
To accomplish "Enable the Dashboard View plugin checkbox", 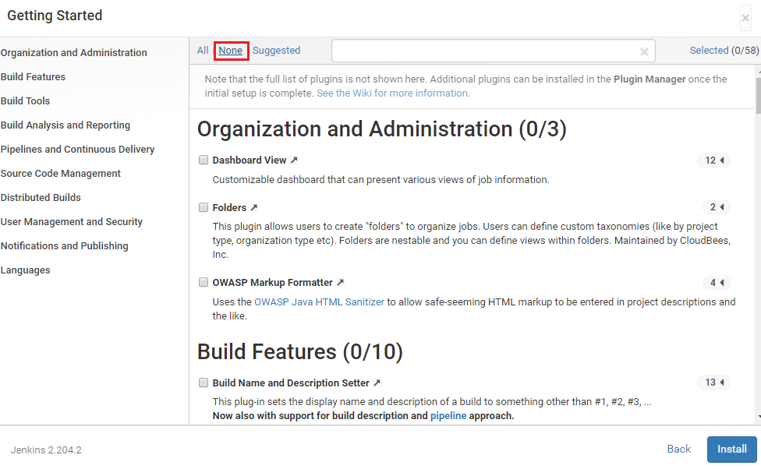I will click(204, 160).
